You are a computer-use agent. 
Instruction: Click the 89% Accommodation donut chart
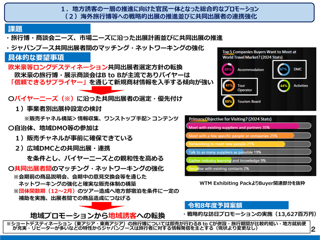(228, 69)
